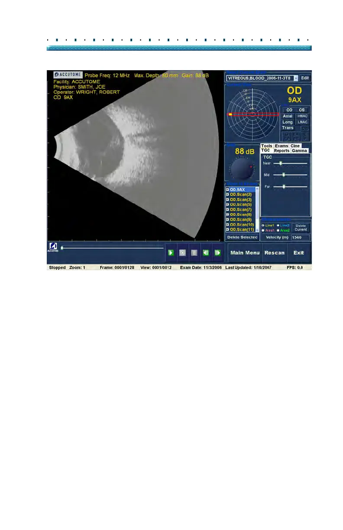Select the Area2 radio button
This screenshot has width=343, height=530.
pyautogui.click(x=278, y=230)
